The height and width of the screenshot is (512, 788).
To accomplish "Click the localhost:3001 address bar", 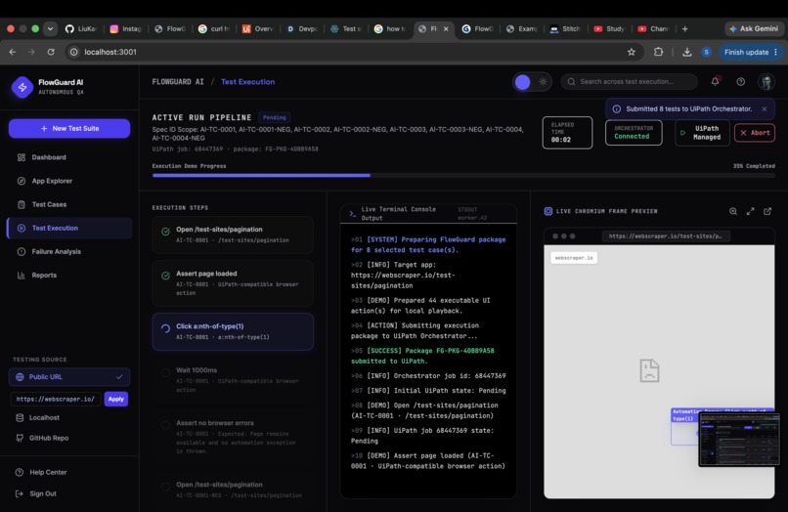I will [x=352, y=52].
